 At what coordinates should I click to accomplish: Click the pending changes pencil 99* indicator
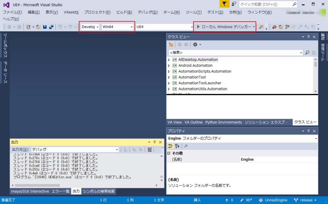[x=246, y=200]
